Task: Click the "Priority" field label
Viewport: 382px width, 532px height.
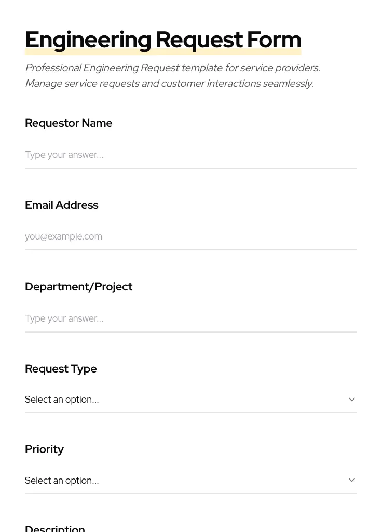Action: pyautogui.click(x=44, y=449)
